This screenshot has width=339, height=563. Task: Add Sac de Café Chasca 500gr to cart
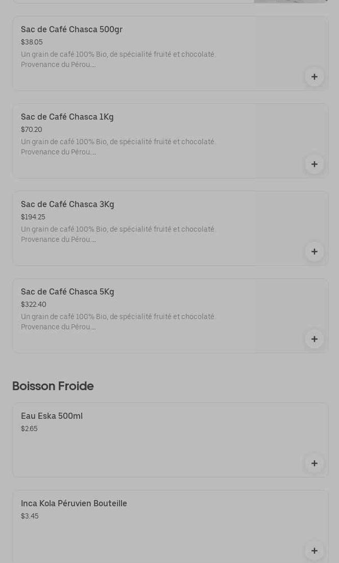[x=314, y=77]
